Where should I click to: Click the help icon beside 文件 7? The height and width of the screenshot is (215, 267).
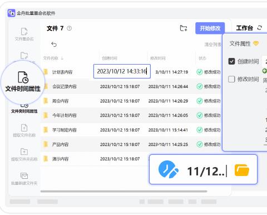click(x=69, y=28)
